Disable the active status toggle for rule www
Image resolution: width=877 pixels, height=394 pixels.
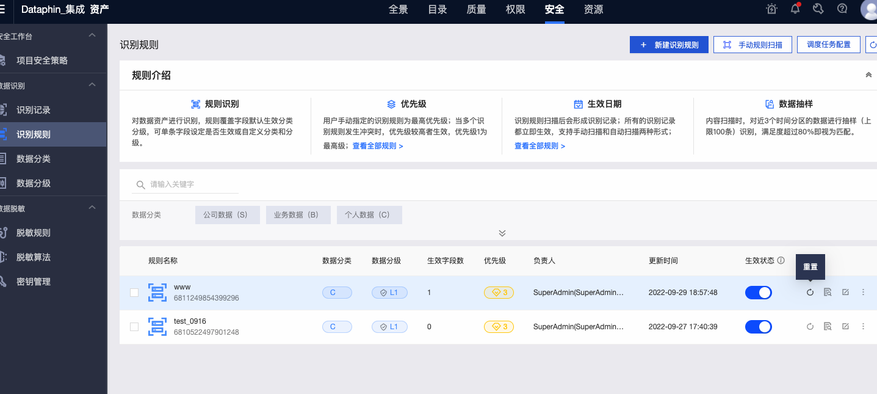758,292
